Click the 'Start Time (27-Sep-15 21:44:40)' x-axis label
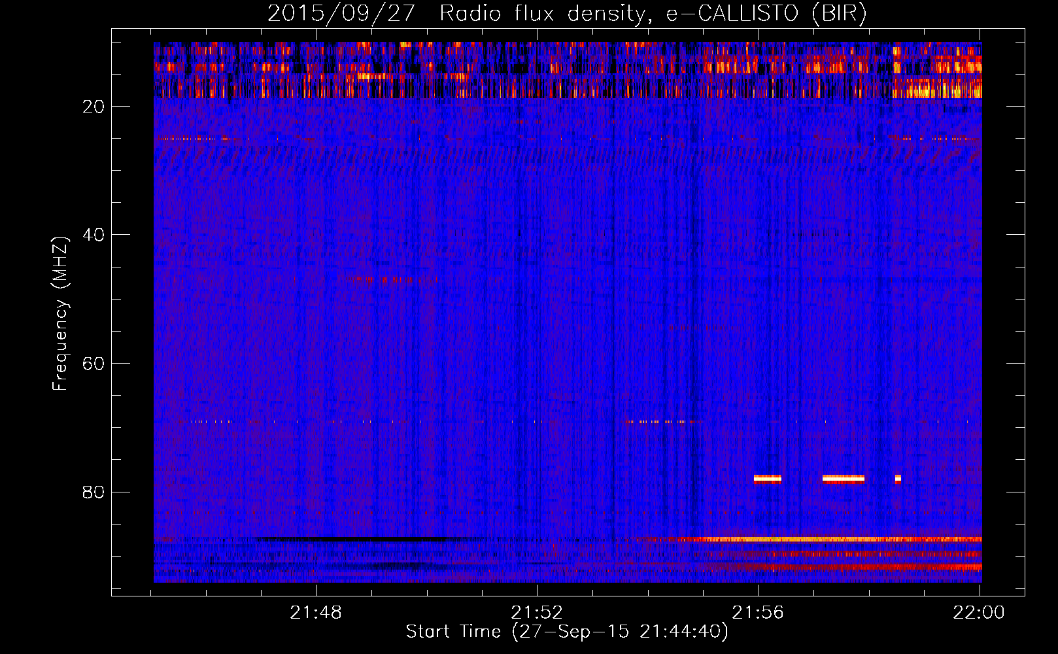1058x654 pixels. coord(567,632)
